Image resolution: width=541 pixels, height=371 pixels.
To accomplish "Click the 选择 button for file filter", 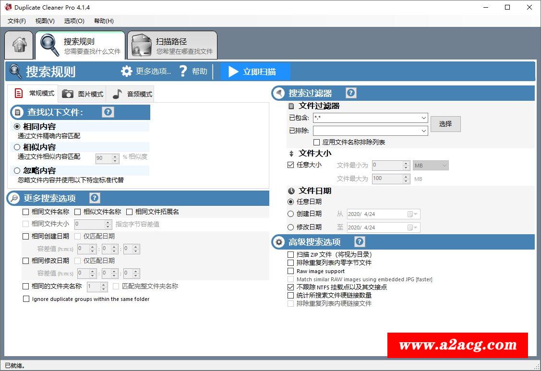I will click(x=445, y=124).
